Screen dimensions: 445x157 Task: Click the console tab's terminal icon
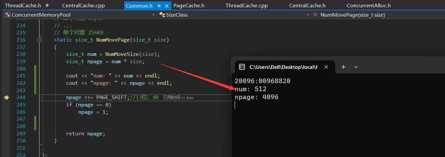pyautogui.click(x=242, y=67)
